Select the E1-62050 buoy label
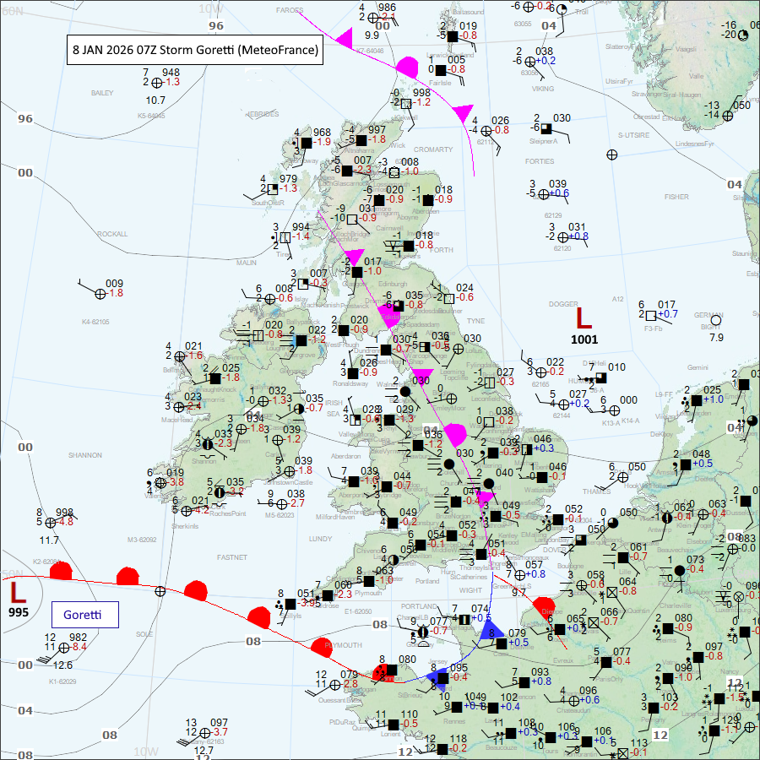760x760 pixels. tap(358, 611)
